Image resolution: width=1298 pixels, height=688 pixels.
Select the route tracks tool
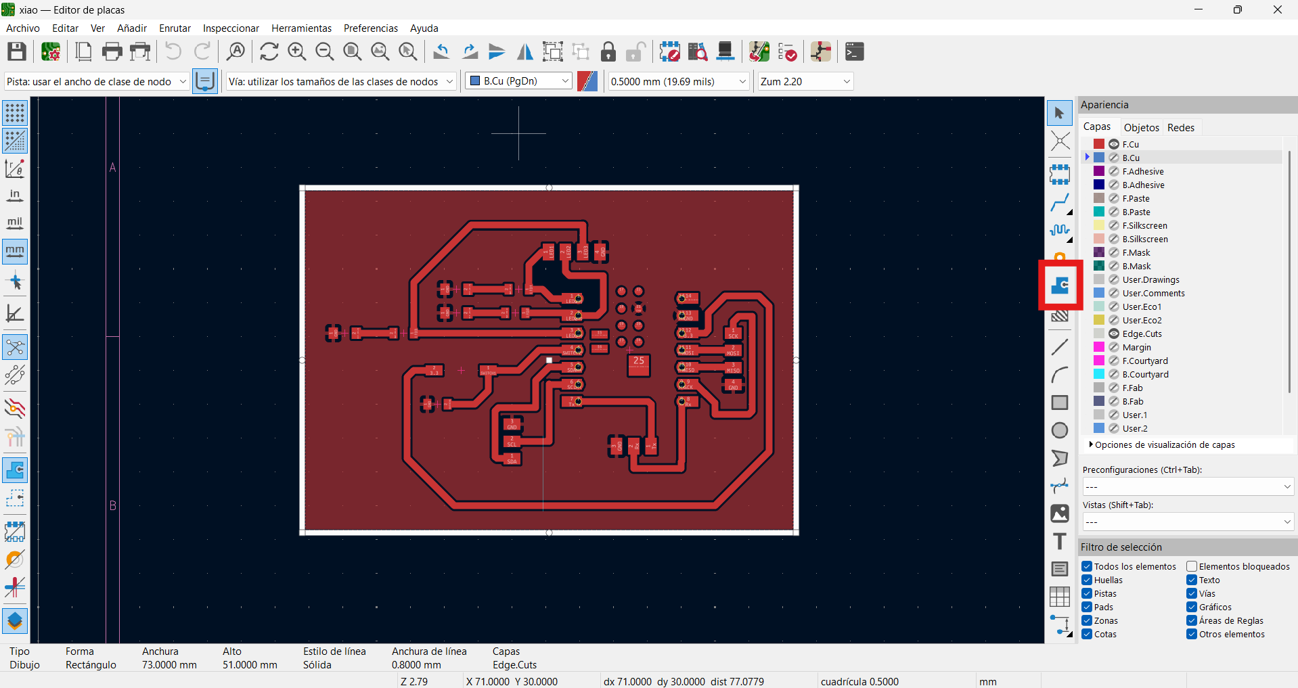coord(1060,202)
